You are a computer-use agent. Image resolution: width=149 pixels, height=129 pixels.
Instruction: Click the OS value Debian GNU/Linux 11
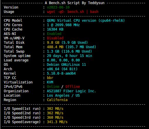(x=66, y=65)
